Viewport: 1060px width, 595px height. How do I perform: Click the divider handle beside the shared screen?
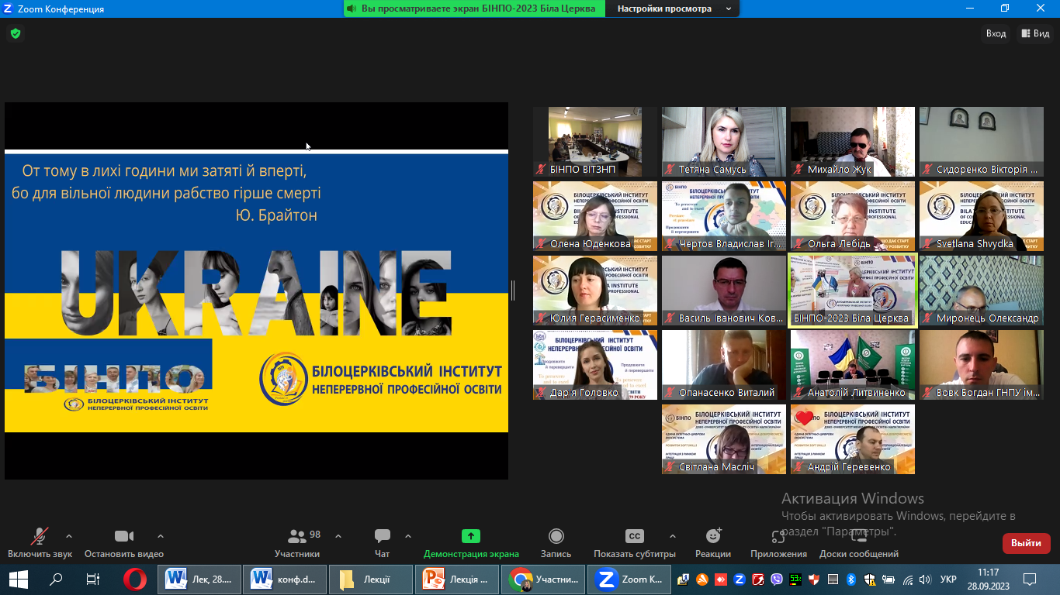click(513, 291)
